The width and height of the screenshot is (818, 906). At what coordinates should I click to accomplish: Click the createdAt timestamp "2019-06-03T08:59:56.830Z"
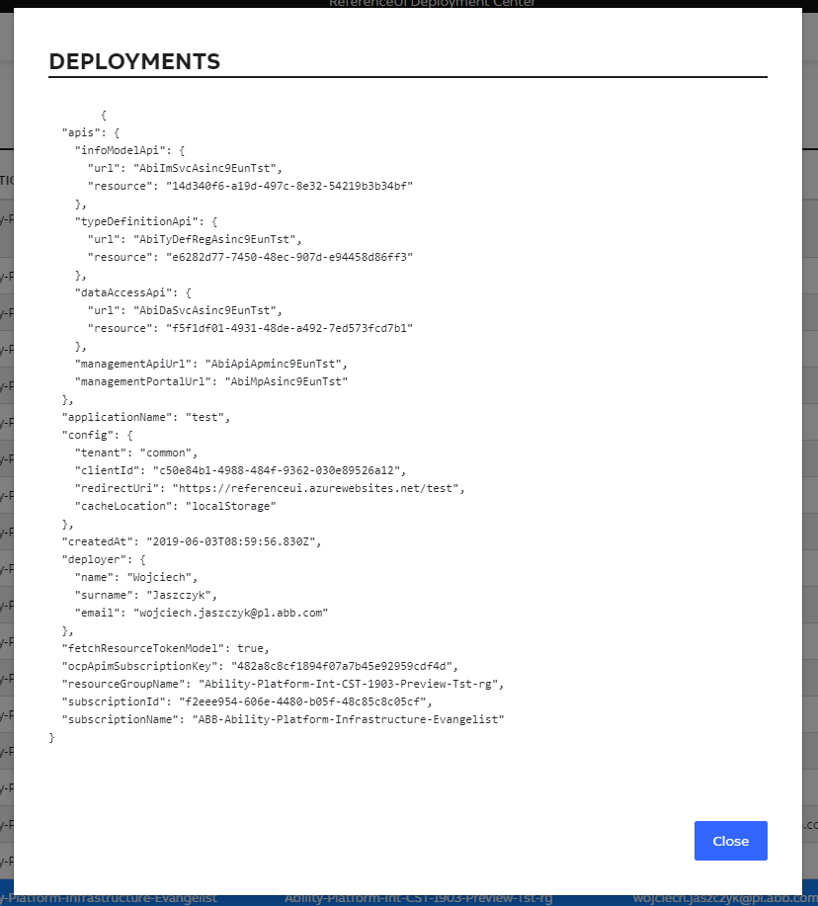click(x=230, y=541)
